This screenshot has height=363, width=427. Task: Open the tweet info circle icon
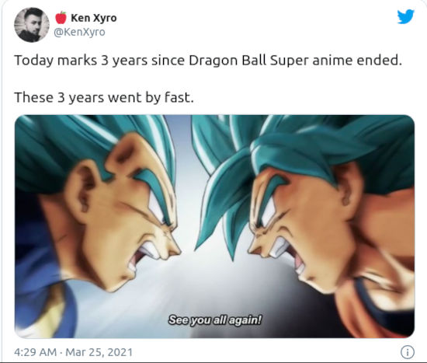408,352
